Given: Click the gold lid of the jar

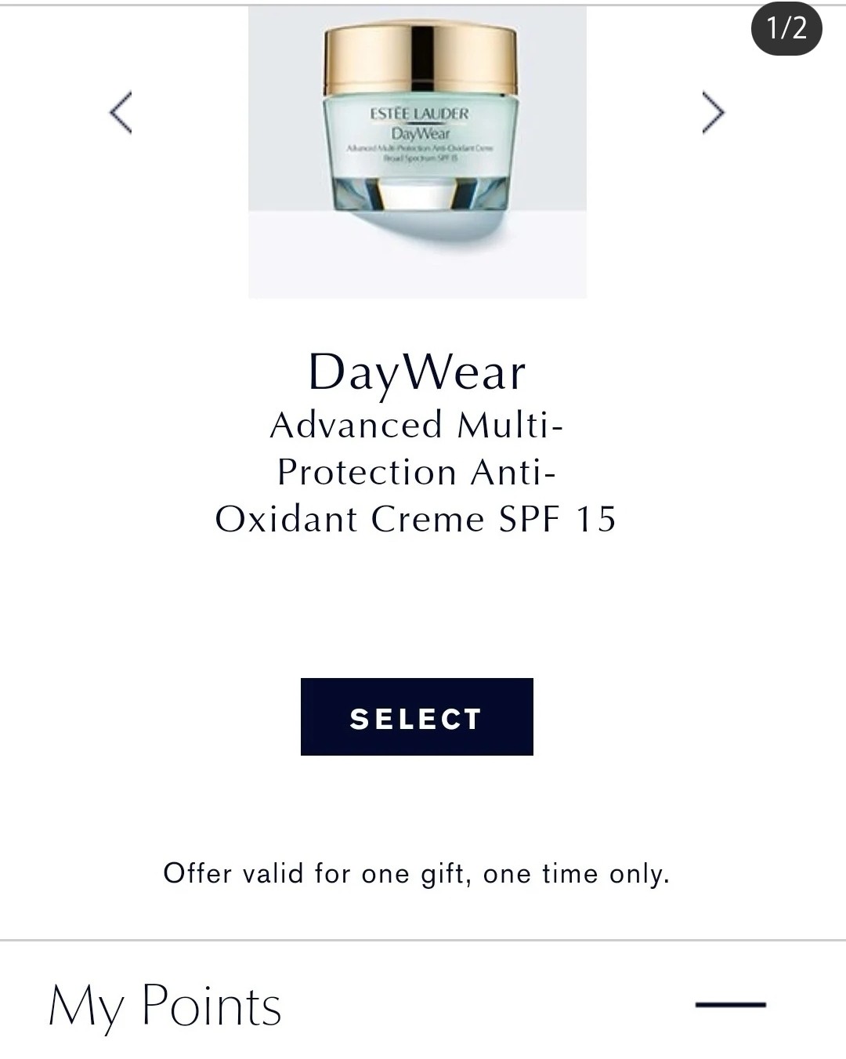Looking at the screenshot, I should (421, 59).
